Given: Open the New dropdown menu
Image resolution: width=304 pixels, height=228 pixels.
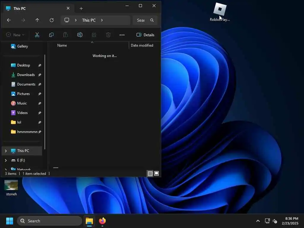Looking at the screenshot, I should [x=15, y=35].
